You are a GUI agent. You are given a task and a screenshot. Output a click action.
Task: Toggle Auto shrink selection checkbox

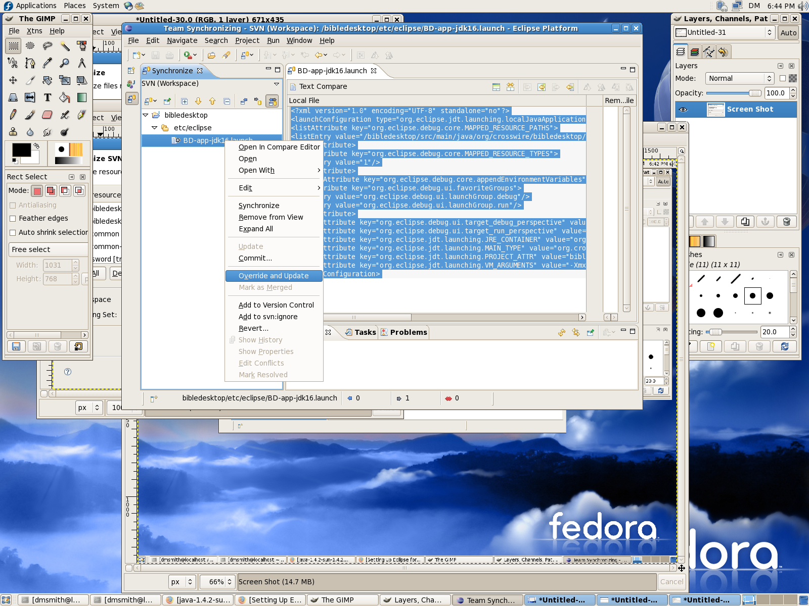click(13, 233)
